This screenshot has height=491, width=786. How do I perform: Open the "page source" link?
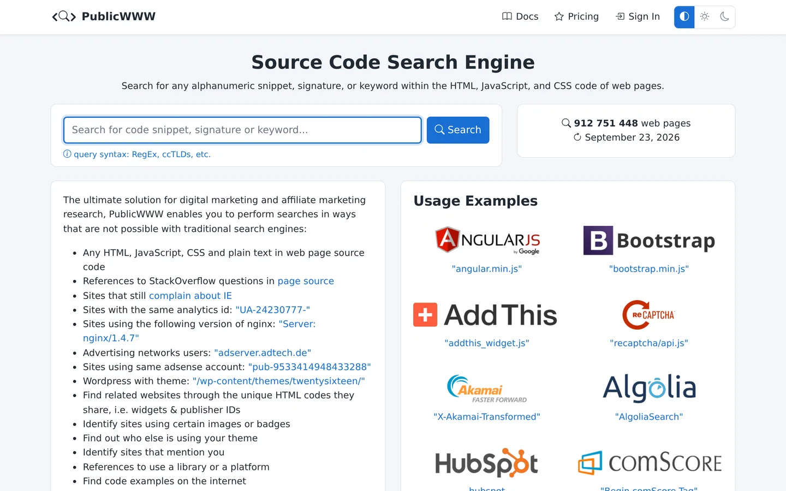(x=306, y=281)
